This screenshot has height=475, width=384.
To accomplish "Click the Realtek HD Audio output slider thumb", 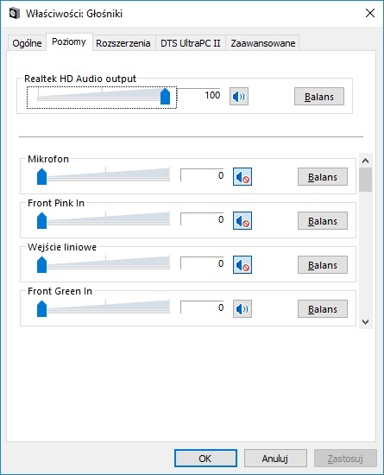I will (x=165, y=96).
